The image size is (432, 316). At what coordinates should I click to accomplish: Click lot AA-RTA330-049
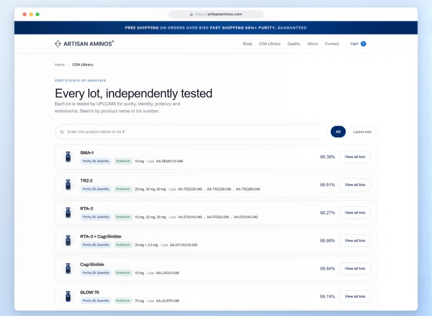click(x=246, y=217)
